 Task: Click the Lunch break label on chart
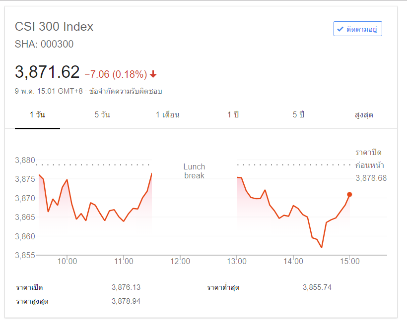click(194, 171)
